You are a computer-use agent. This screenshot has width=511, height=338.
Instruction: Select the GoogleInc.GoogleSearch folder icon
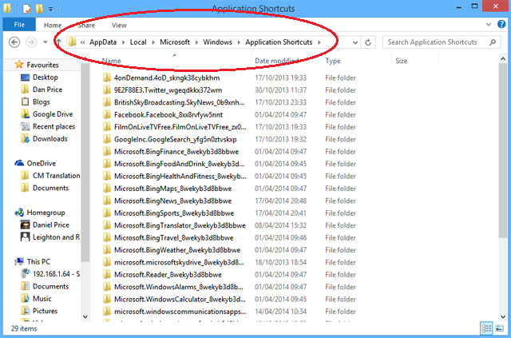click(x=106, y=139)
